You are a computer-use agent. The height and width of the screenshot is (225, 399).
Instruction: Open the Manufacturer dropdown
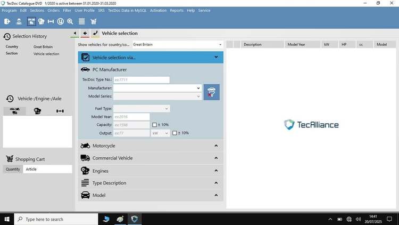(x=157, y=88)
